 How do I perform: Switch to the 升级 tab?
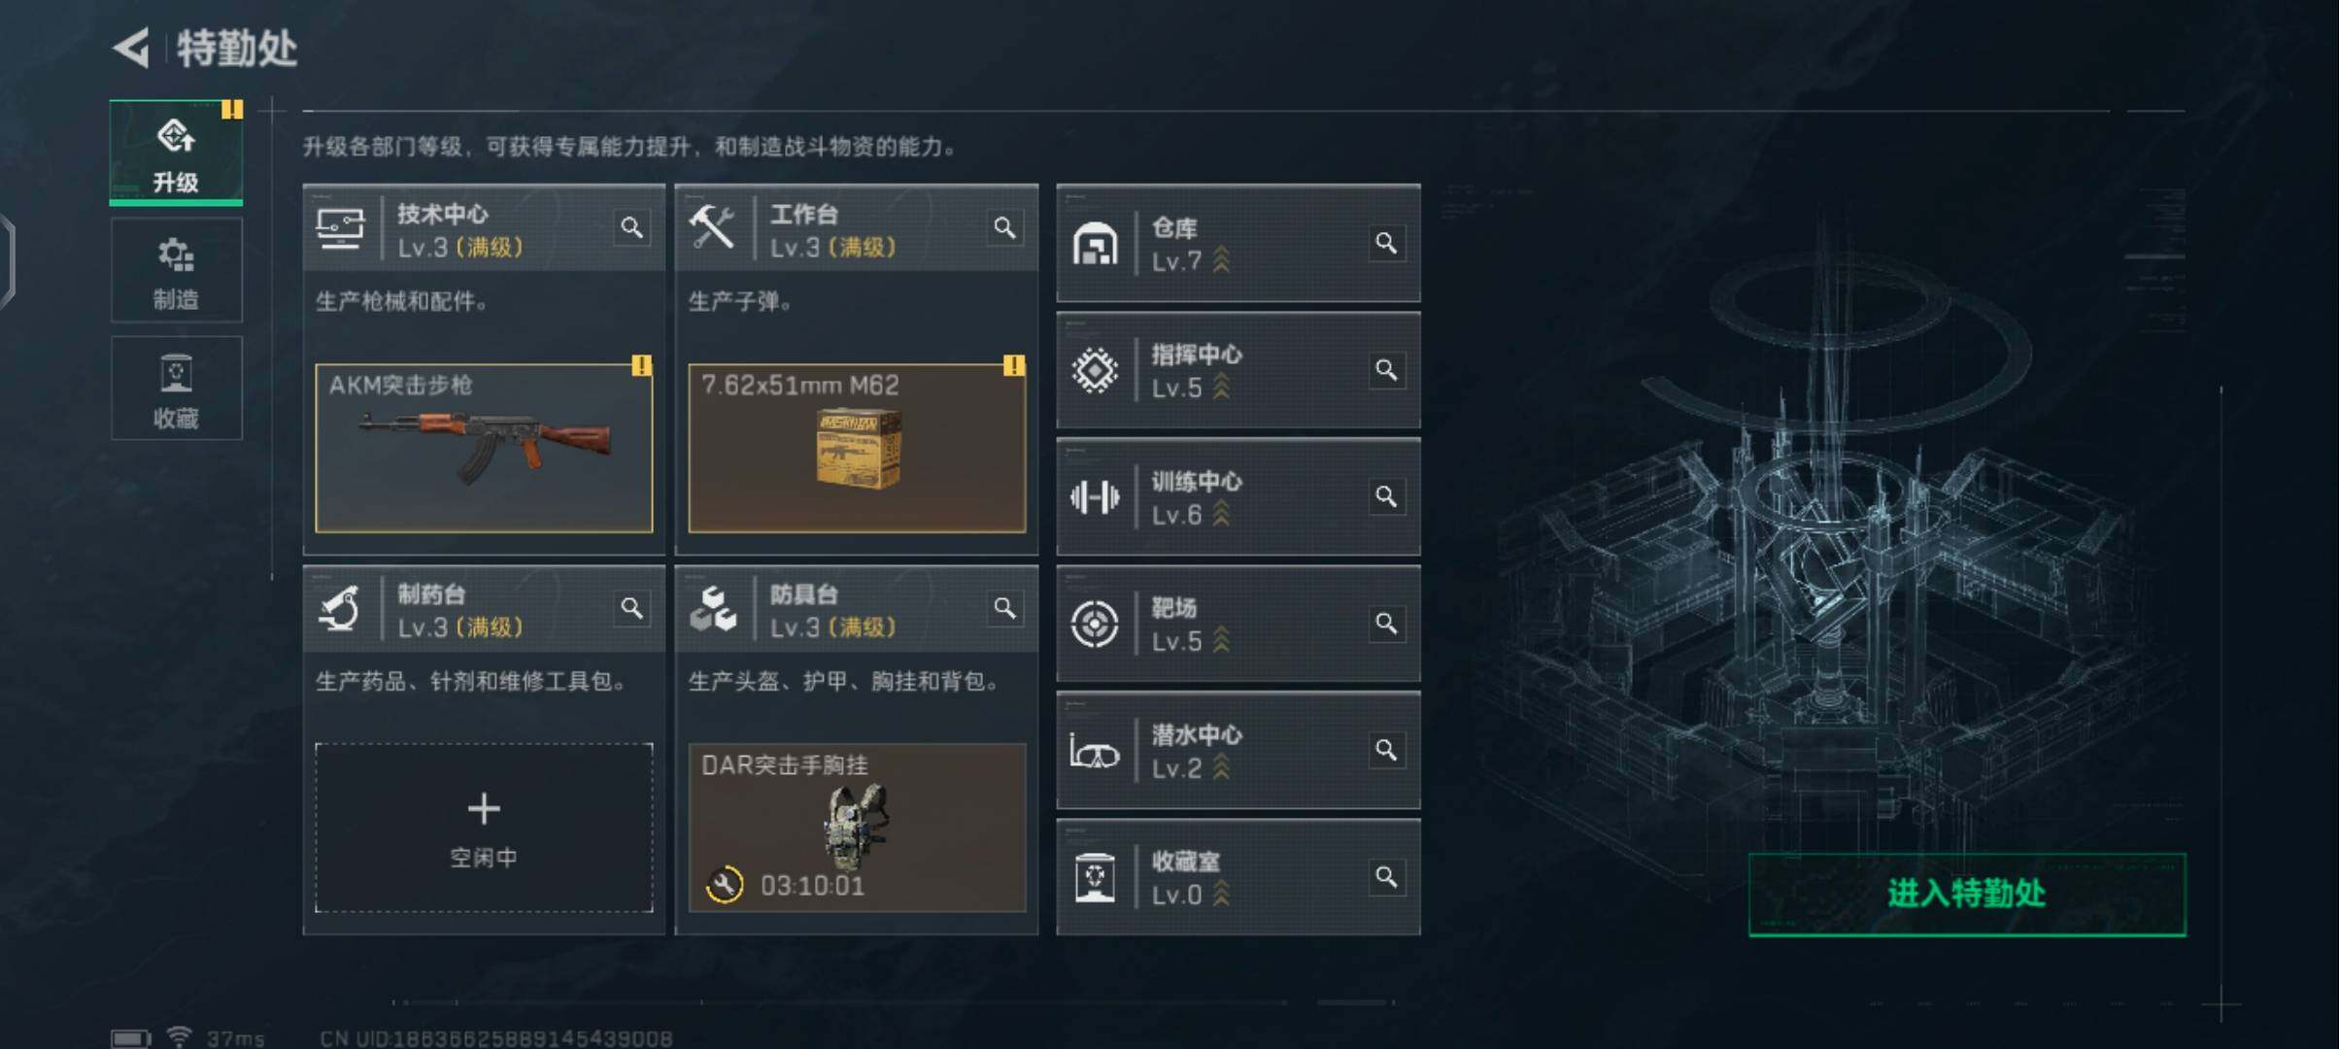pyautogui.click(x=176, y=152)
